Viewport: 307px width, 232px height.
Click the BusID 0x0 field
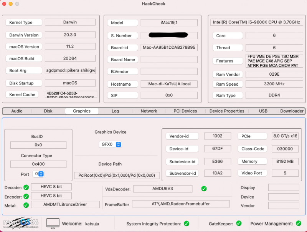pyautogui.click(x=38, y=145)
